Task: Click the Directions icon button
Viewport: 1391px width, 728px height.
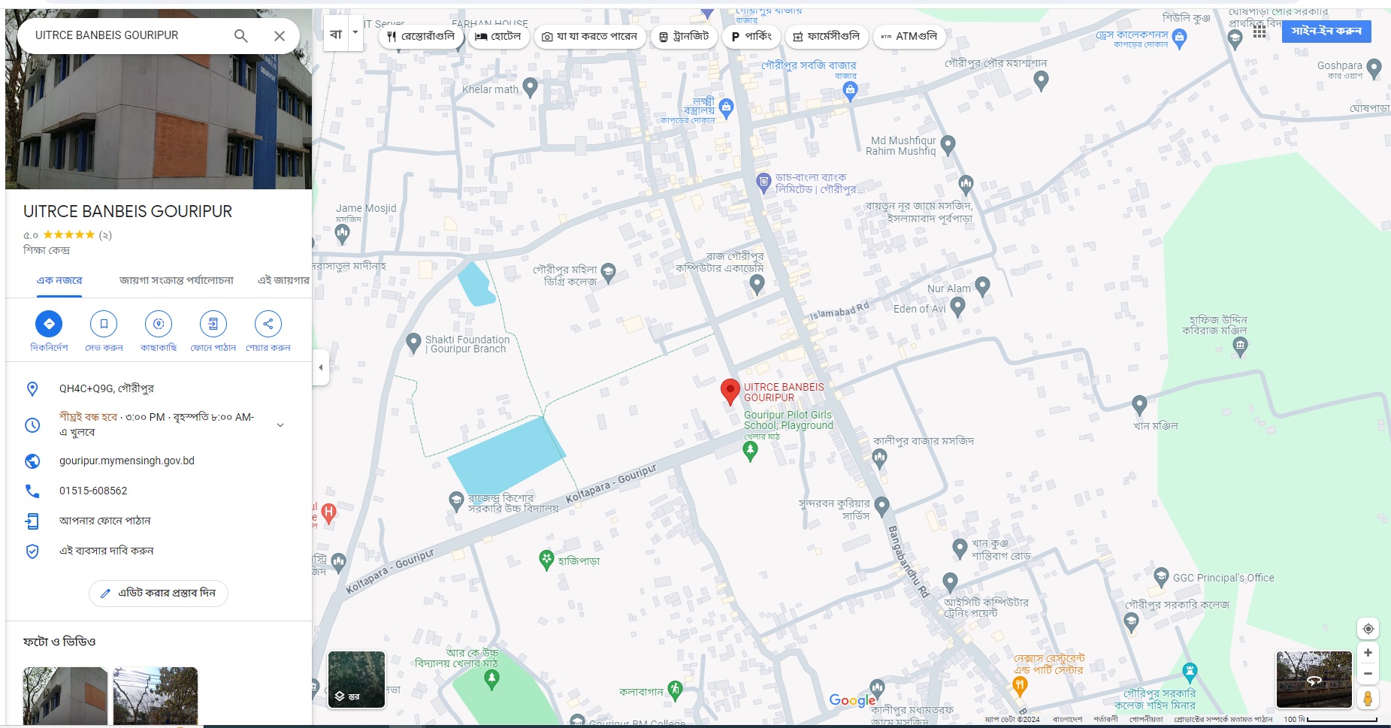Action: [49, 324]
